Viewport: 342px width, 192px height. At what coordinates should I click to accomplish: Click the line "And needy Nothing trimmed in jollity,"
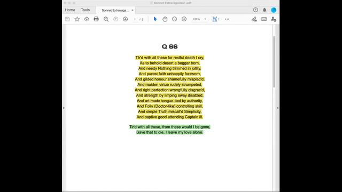click(170, 68)
